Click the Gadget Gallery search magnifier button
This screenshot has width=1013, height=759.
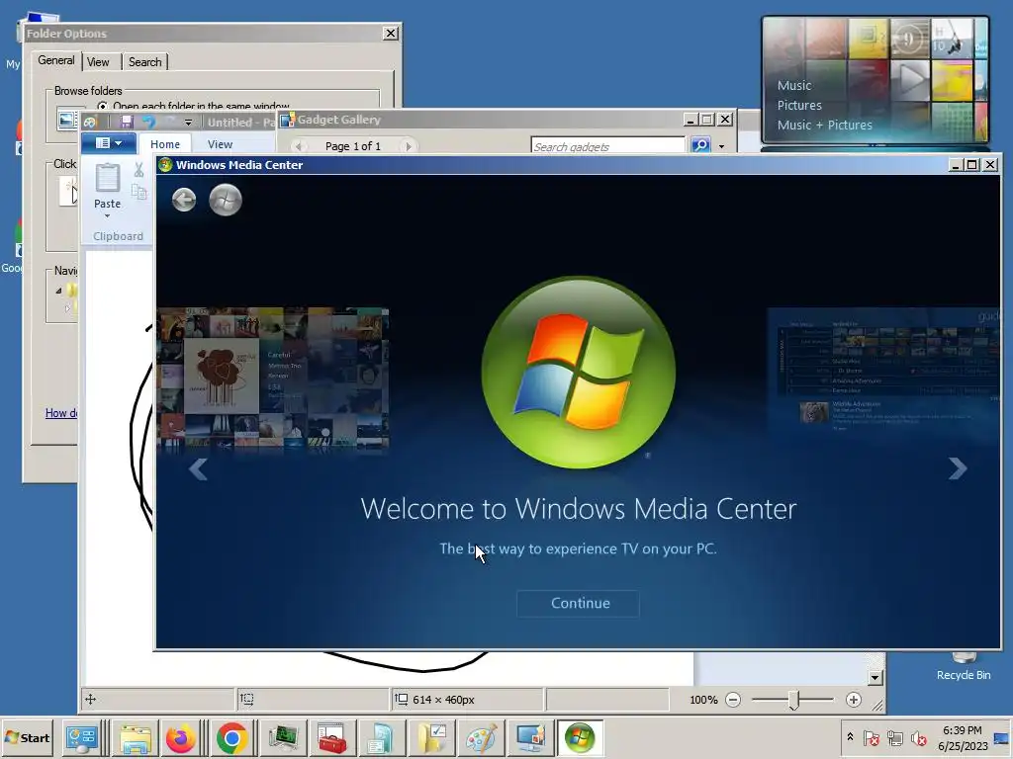(700, 145)
